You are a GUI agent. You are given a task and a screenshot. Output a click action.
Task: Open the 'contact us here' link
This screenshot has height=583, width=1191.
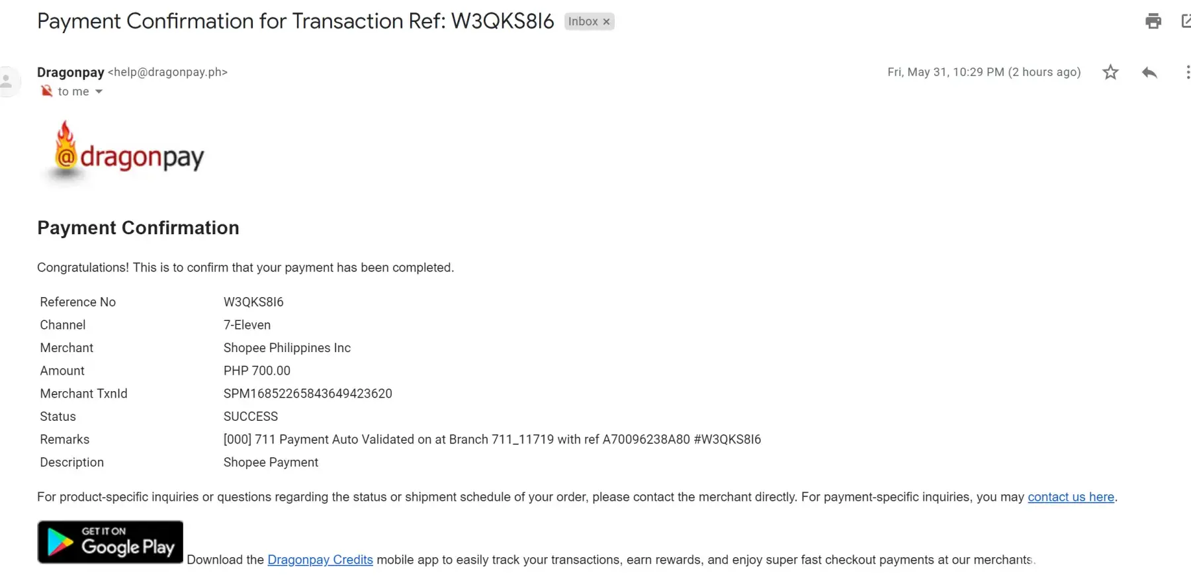[1071, 497]
